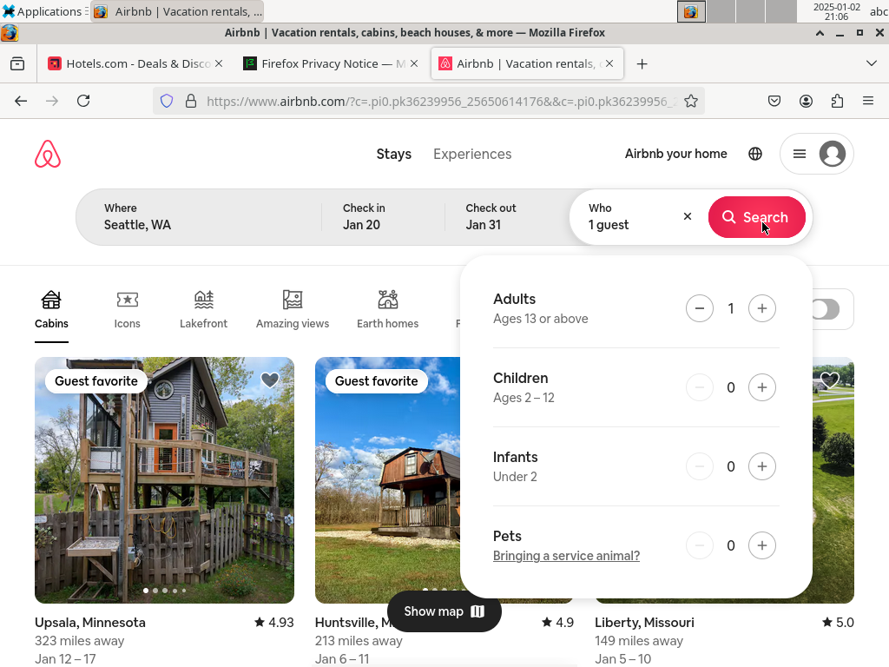Screen dimensions: 889x667
Task: Add one to the Children count
Action: [x=762, y=387]
